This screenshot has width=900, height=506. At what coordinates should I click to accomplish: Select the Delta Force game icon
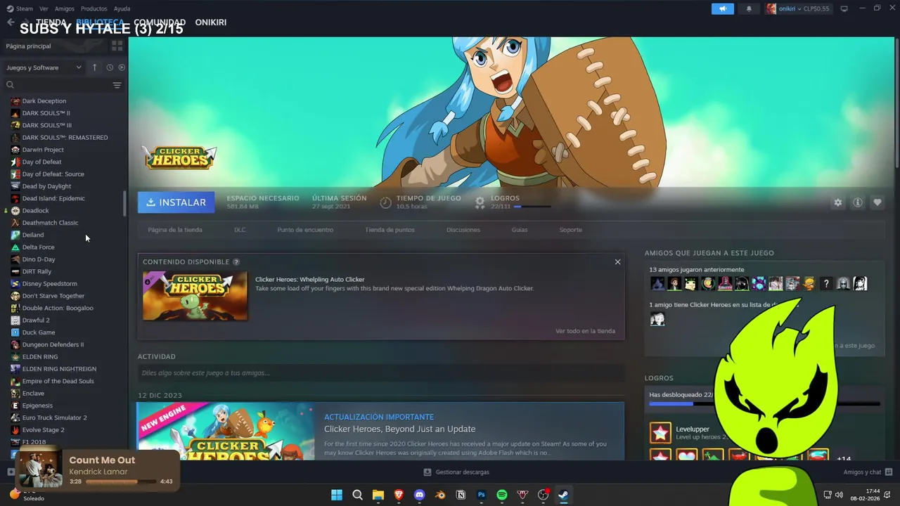tap(15, 247)
